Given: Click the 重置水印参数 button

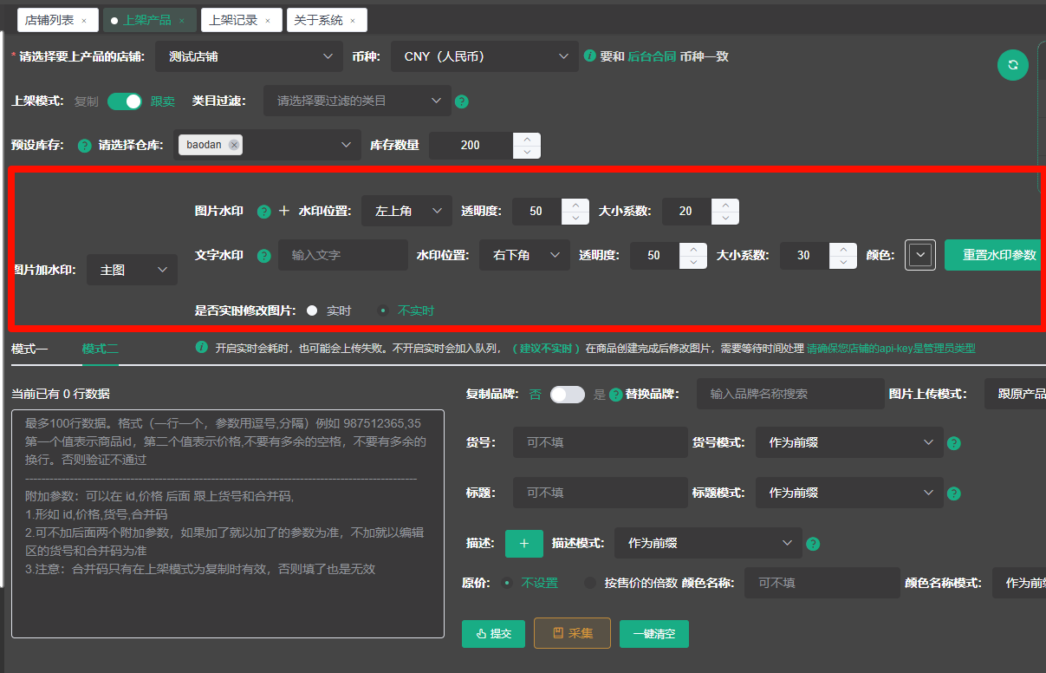Looking at the screenshot, I should [998, 255].
